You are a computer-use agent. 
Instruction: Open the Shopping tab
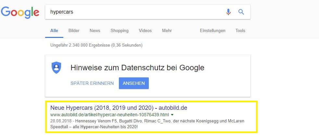[120, 31]
